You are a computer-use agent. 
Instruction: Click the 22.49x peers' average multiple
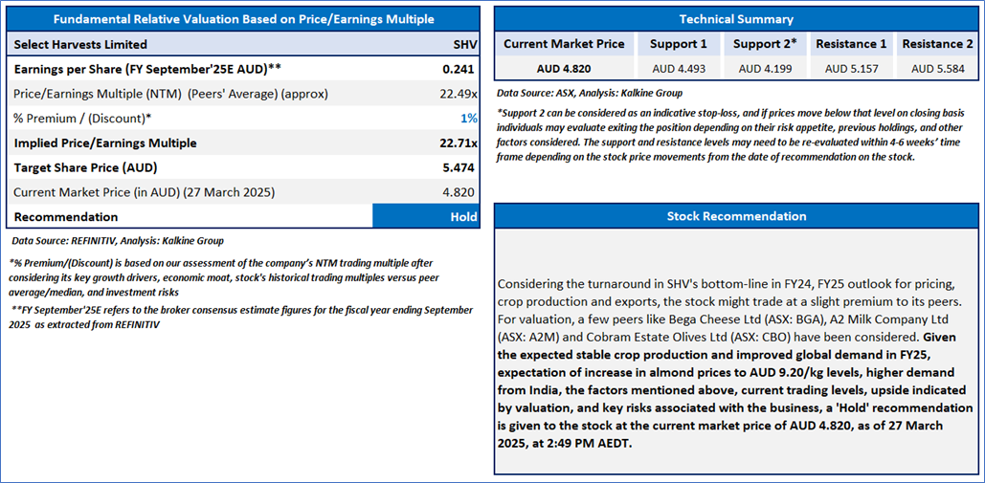click(457, 93)
